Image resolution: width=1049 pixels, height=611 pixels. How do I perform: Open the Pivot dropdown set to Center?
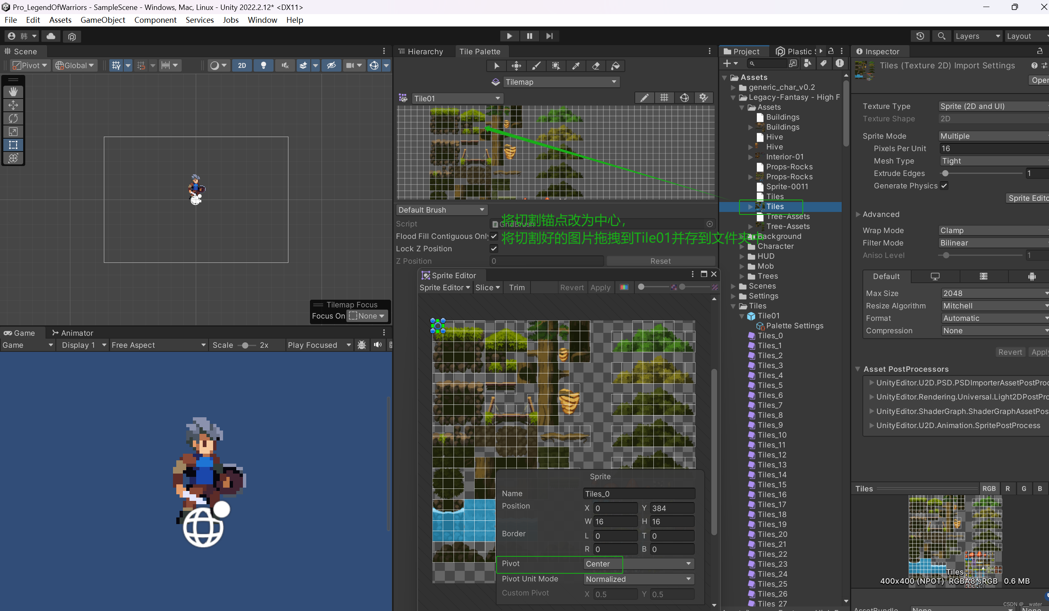coord(638,563)
